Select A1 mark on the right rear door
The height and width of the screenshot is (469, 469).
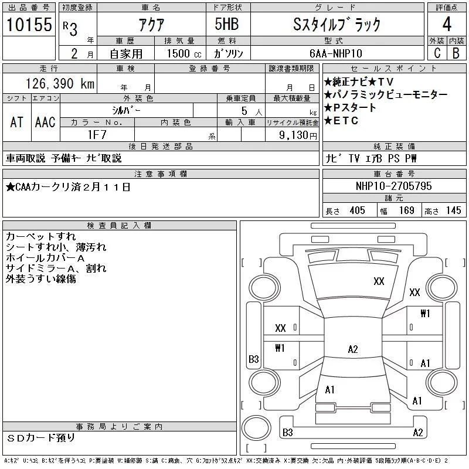pyautogui.click(x=425, y=363)
